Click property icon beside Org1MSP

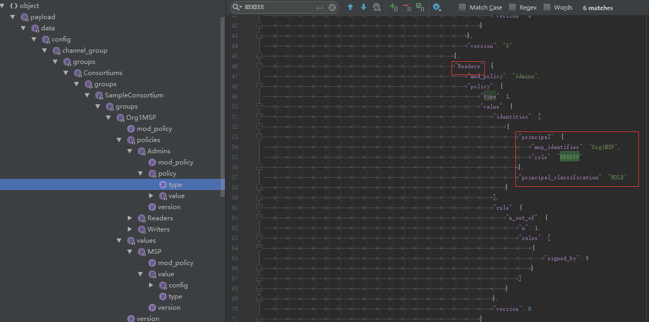coord(120,118)
